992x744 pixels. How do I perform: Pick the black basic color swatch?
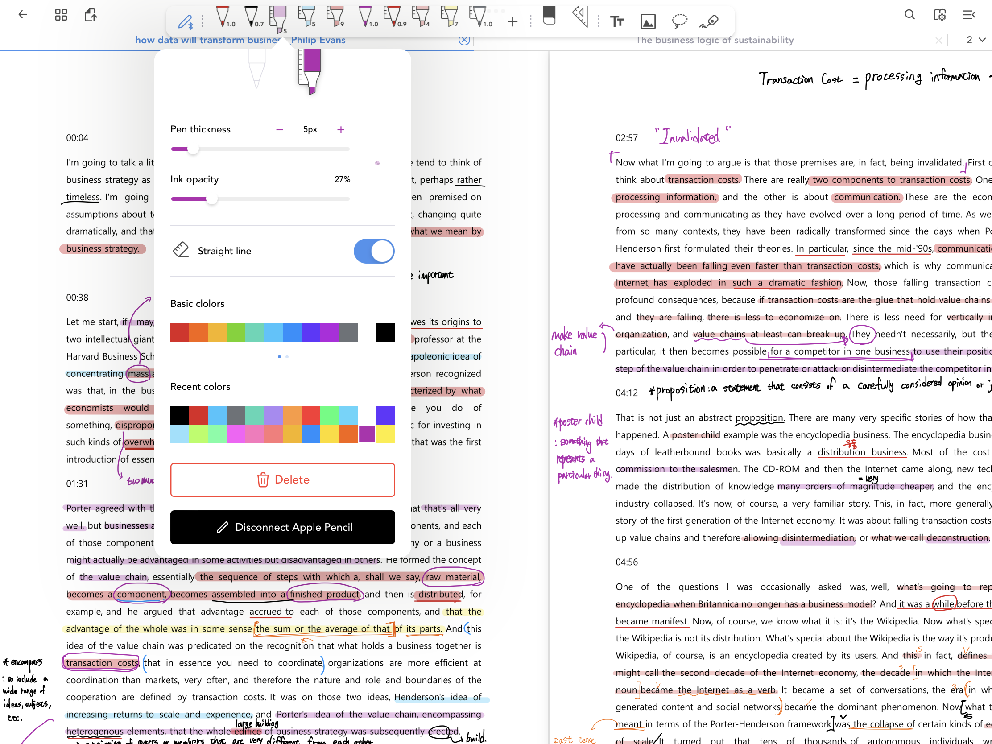point(385,332)
